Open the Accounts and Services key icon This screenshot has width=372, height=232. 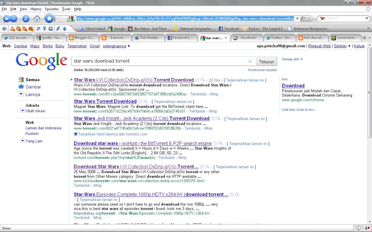point(44,29)
